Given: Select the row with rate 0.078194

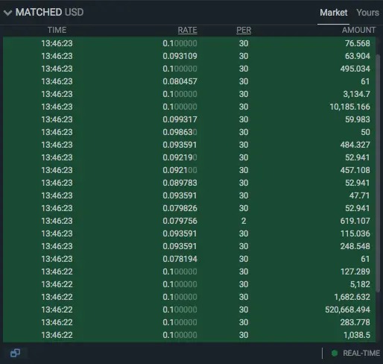Looking at the screenshot, I should pos(189,259).
